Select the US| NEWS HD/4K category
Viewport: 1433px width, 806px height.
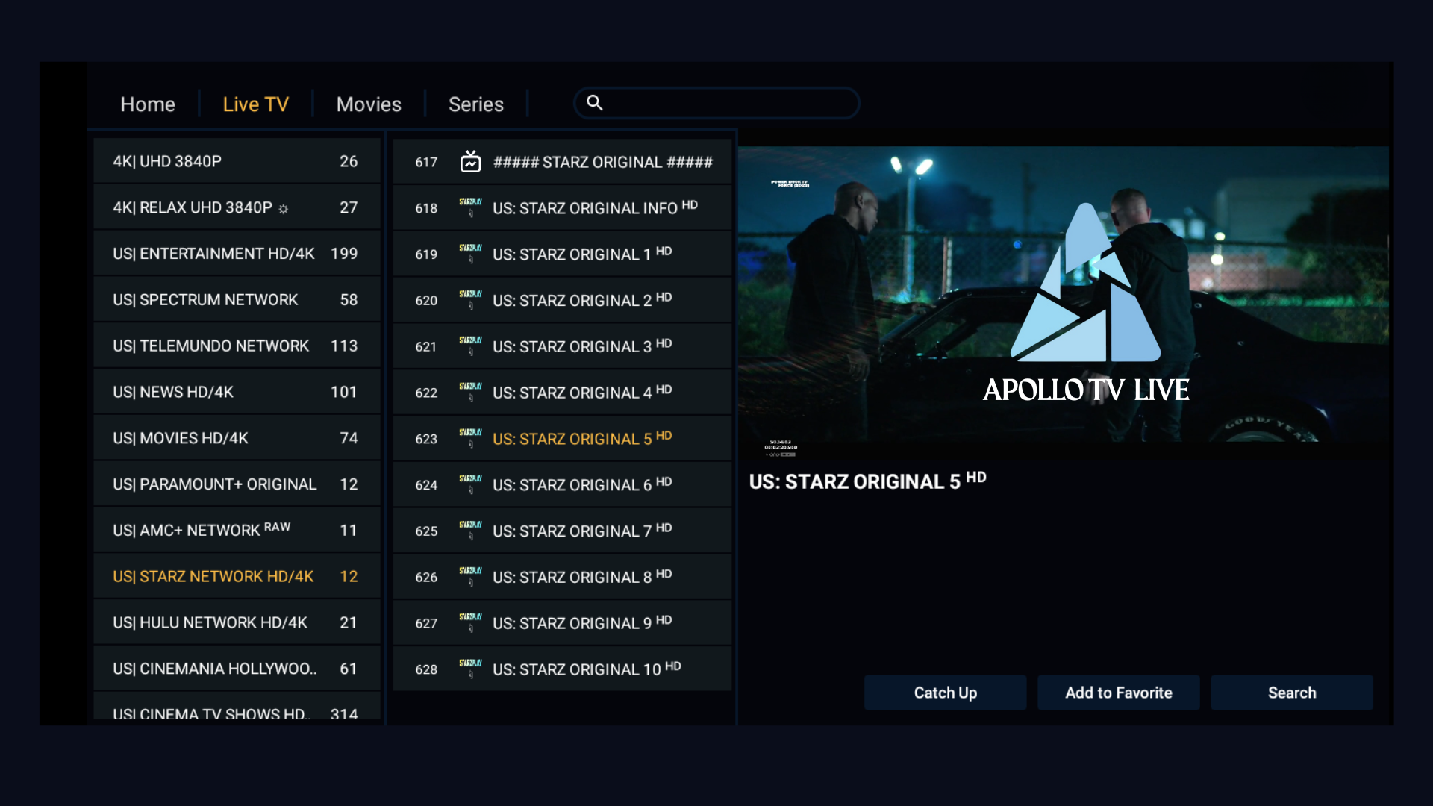click(236, 391)
